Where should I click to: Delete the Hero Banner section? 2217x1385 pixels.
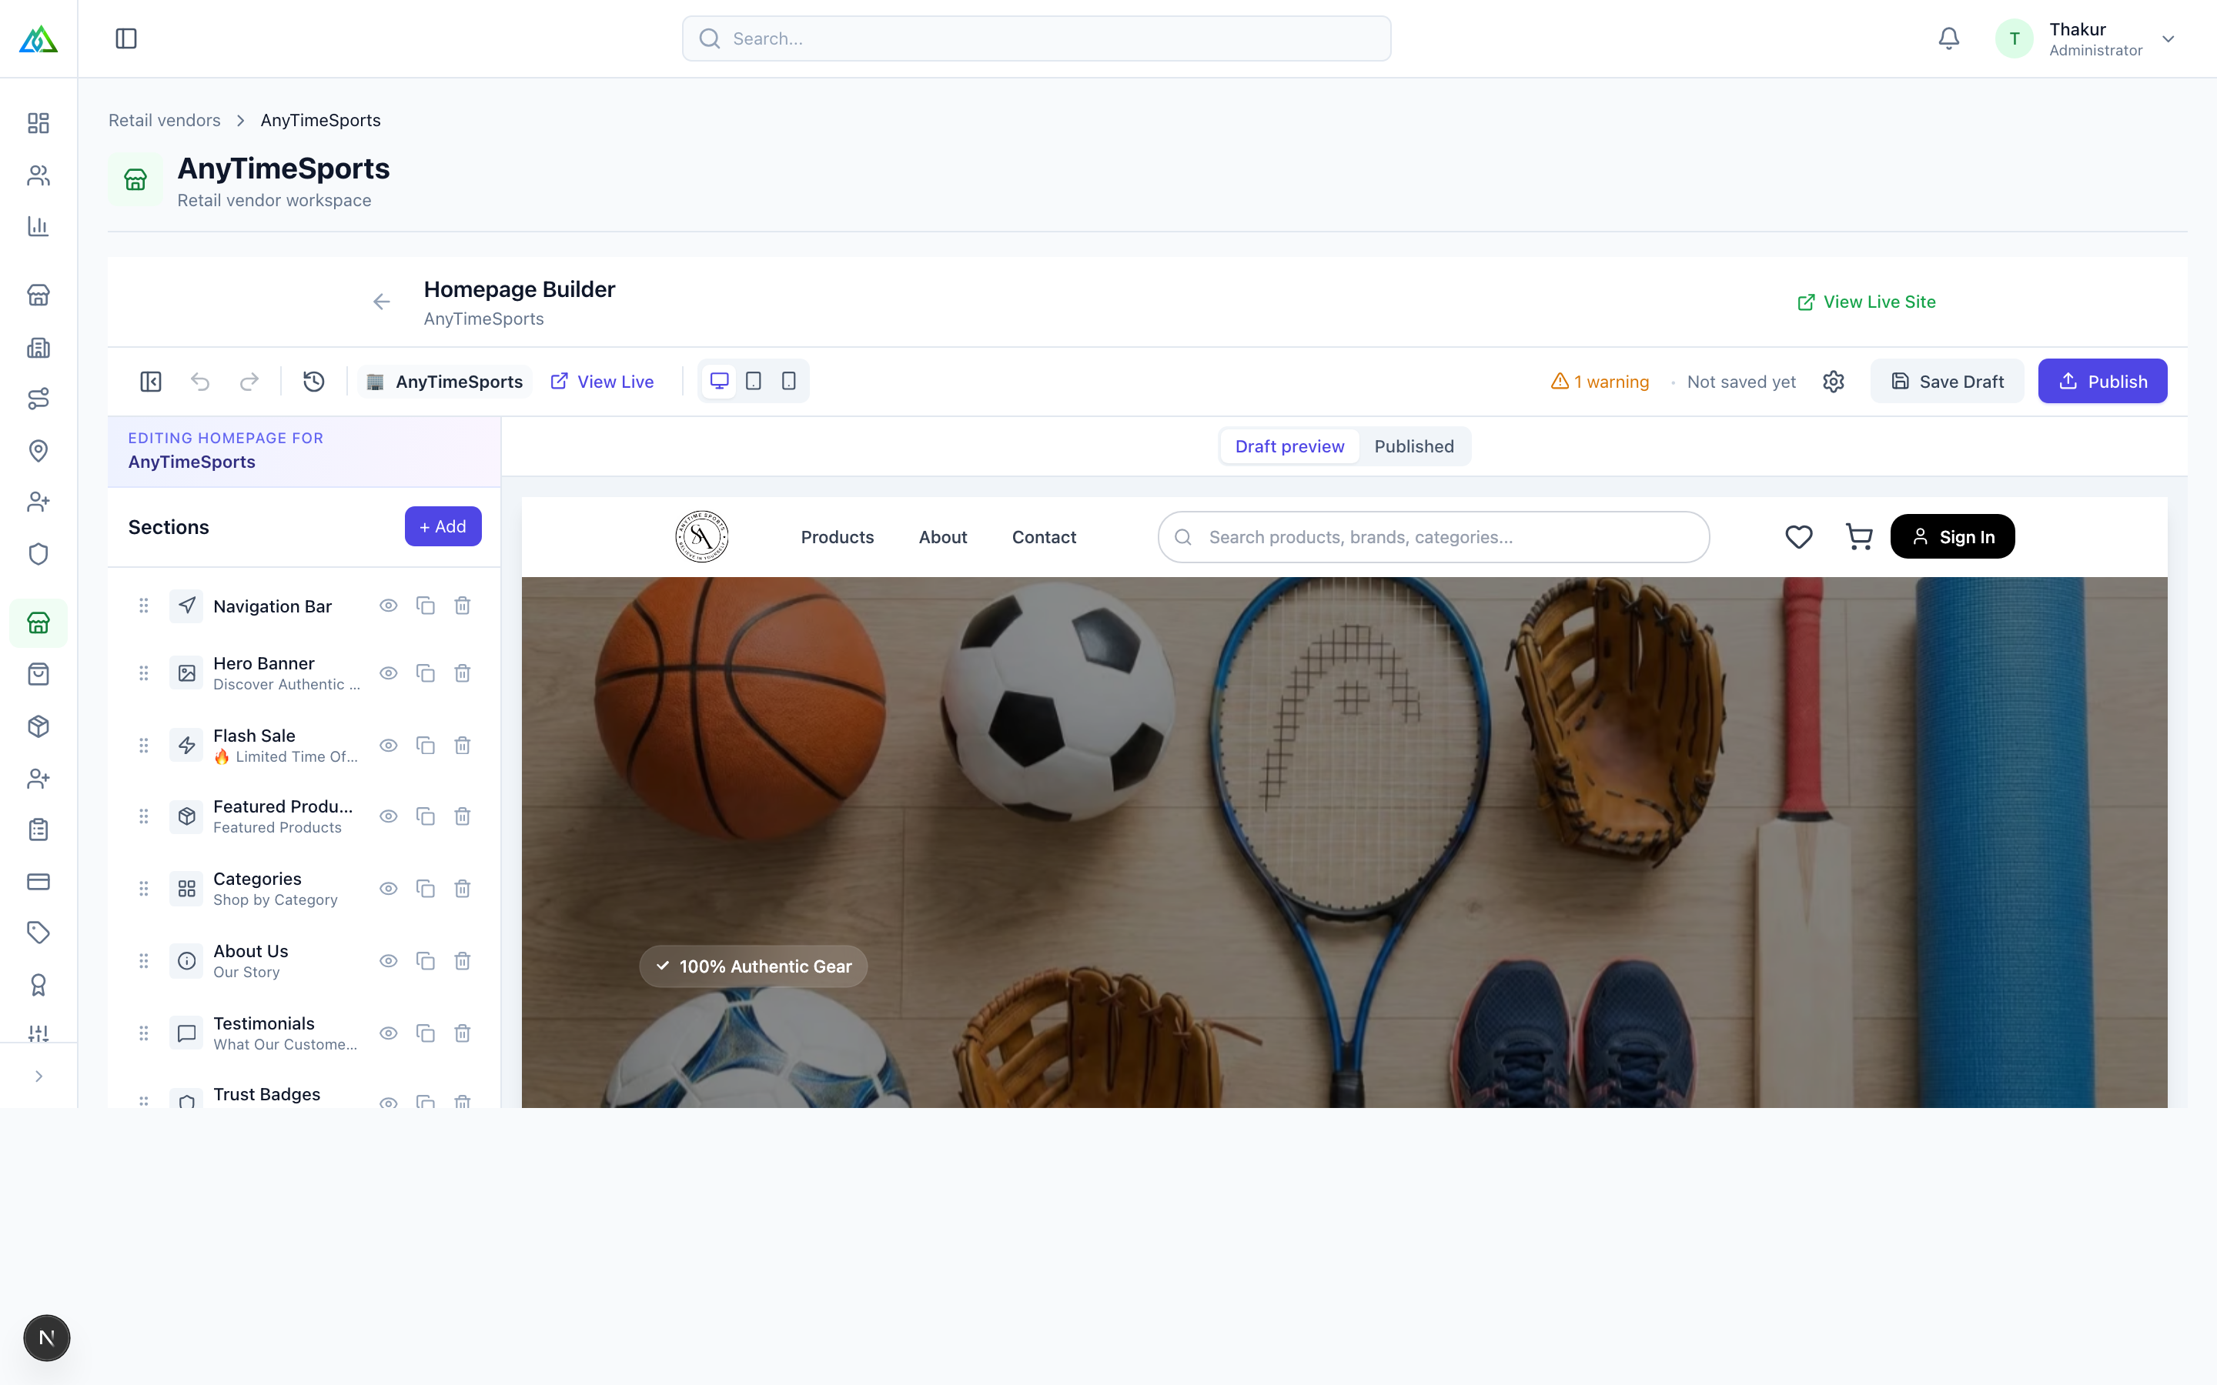[463, 673]
